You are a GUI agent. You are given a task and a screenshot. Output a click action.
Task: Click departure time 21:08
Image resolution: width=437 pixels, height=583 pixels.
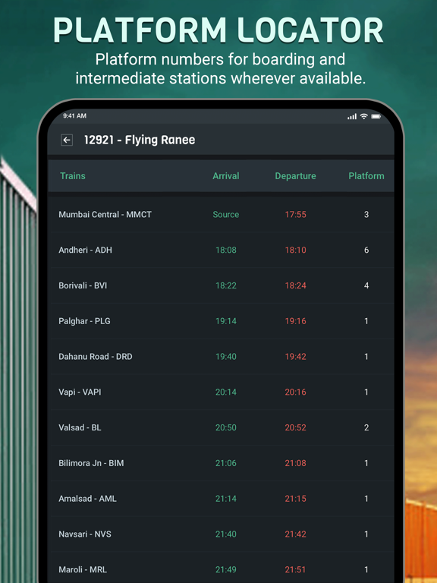point(295,463)
